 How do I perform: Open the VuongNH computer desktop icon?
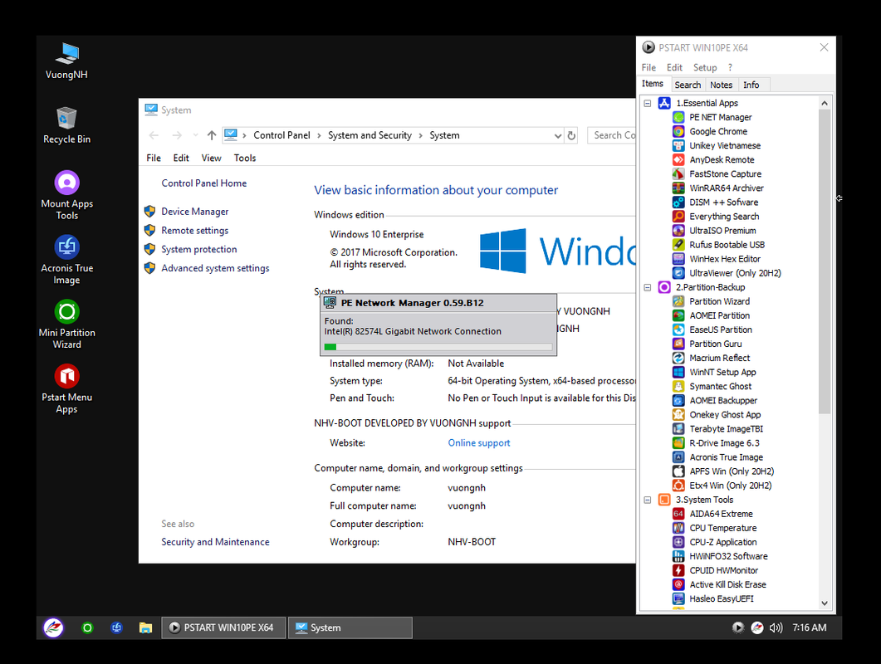(67, 61)
